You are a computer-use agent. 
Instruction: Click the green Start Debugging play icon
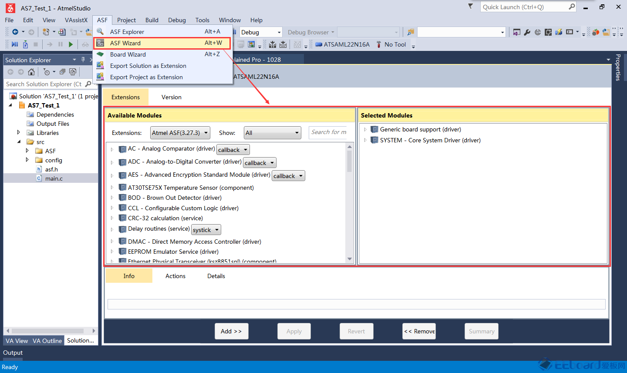(71, 44)
